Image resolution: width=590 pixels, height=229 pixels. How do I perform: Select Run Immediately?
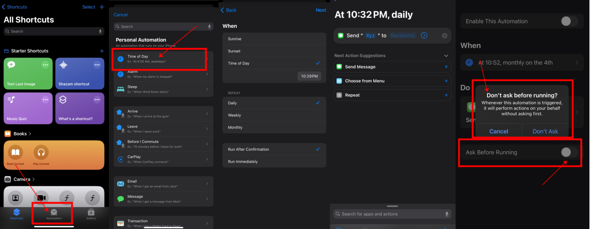click(x=274, y=161)
